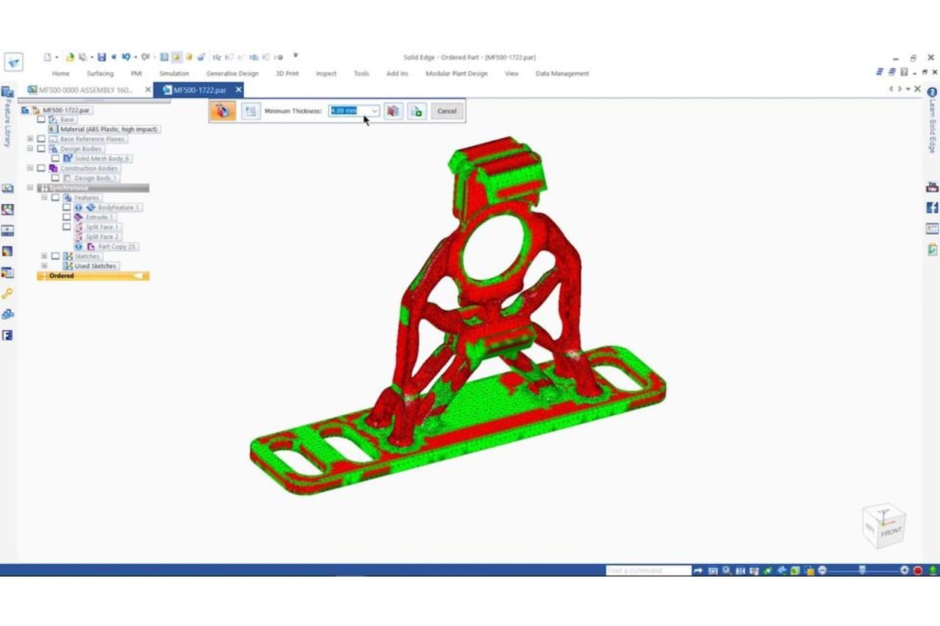Open the Learn Solid Edge help icon
The height and width of the screenshot is (626, 940).
(932, 93)
